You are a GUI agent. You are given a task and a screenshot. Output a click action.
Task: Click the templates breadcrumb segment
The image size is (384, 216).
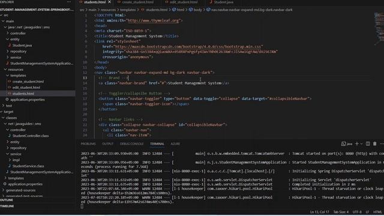[128, 10]
